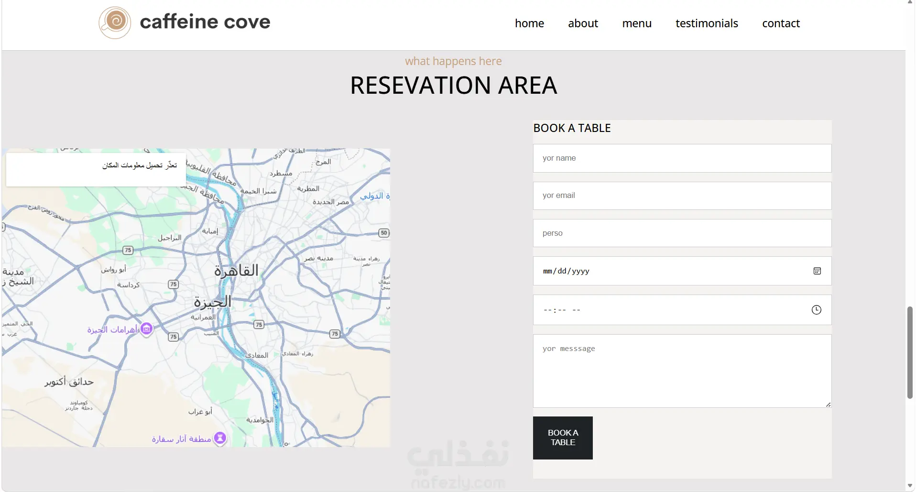
Task: Click the Caffeine Cove coffee cup logo
Action: 115,22
